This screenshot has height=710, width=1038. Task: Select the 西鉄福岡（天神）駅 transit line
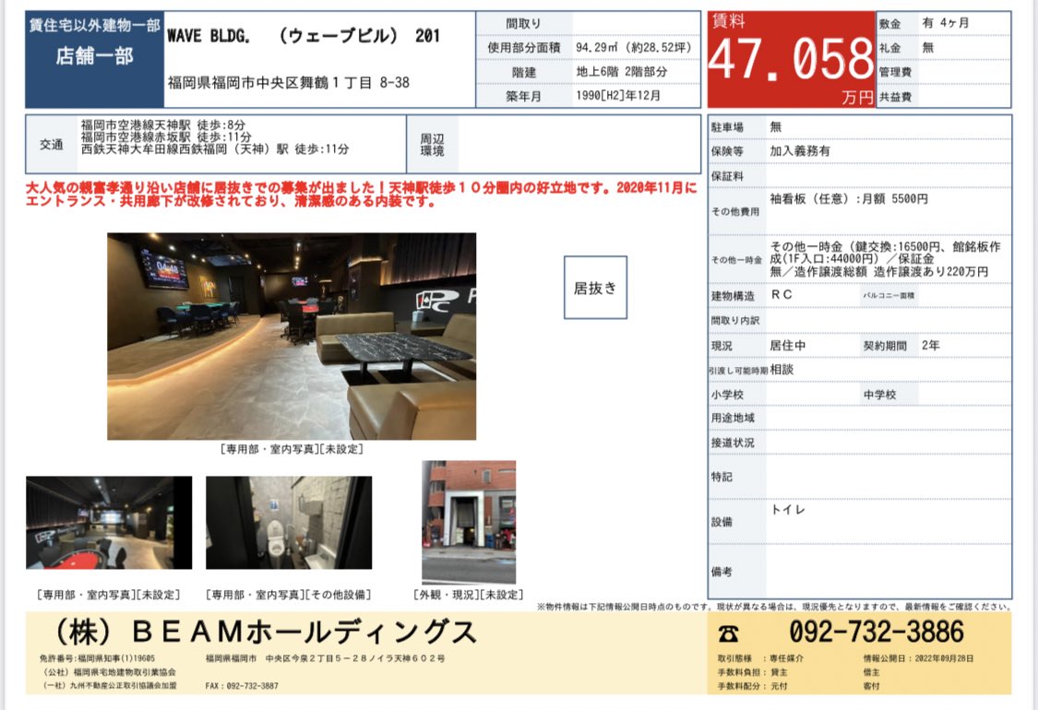[x=215, y=148]
